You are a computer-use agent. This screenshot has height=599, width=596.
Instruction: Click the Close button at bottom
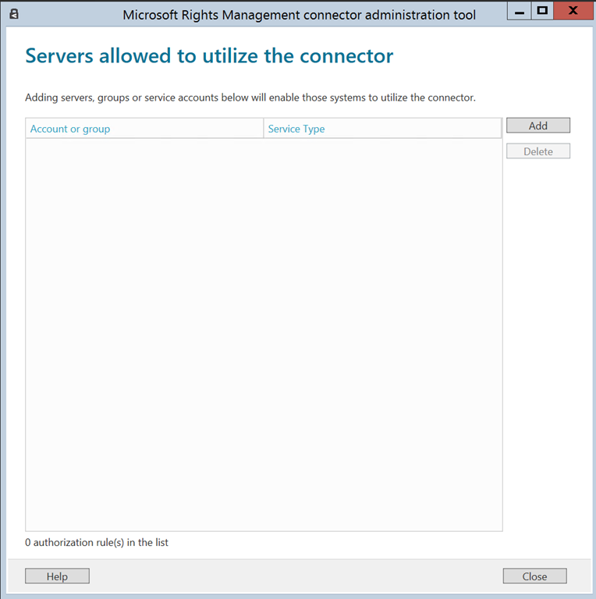tap(534, 576)
